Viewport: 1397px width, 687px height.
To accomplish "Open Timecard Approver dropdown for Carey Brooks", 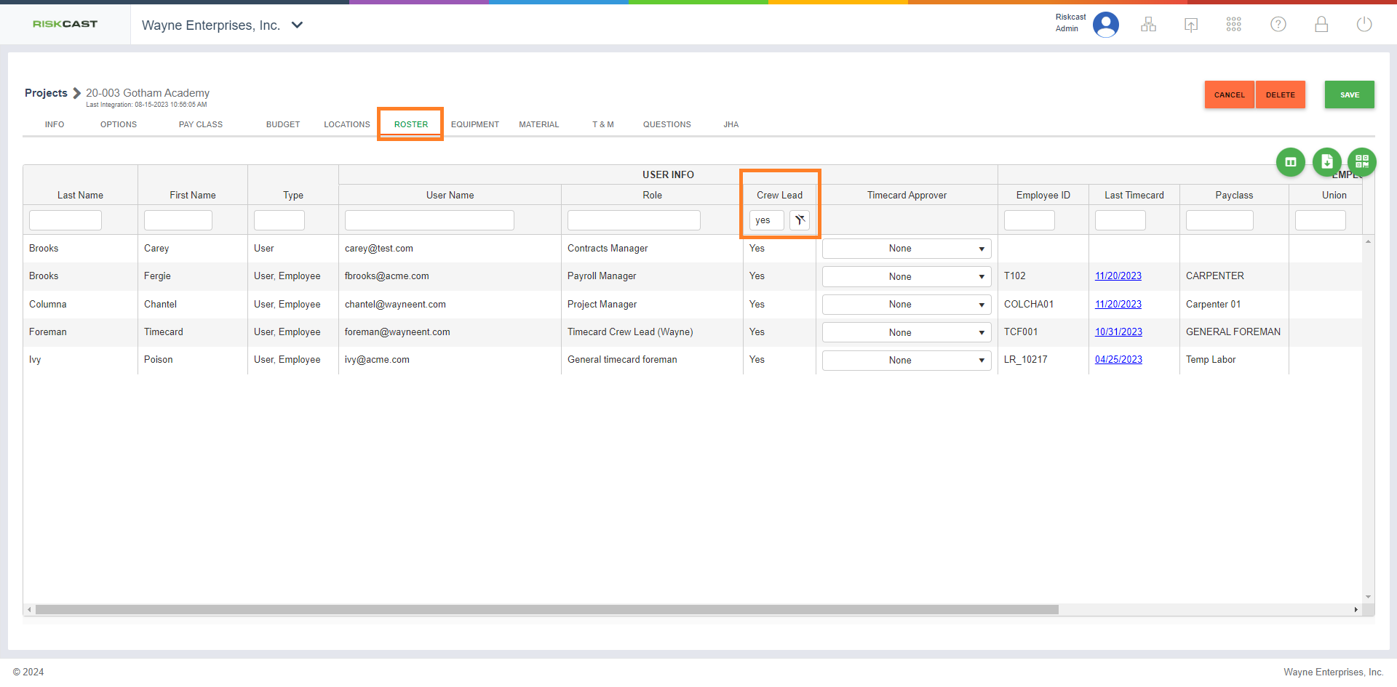I will click(906, 249).
